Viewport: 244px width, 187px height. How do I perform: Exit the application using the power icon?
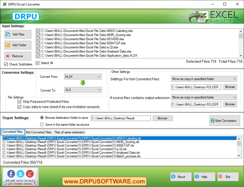click(x=220, y=177)
